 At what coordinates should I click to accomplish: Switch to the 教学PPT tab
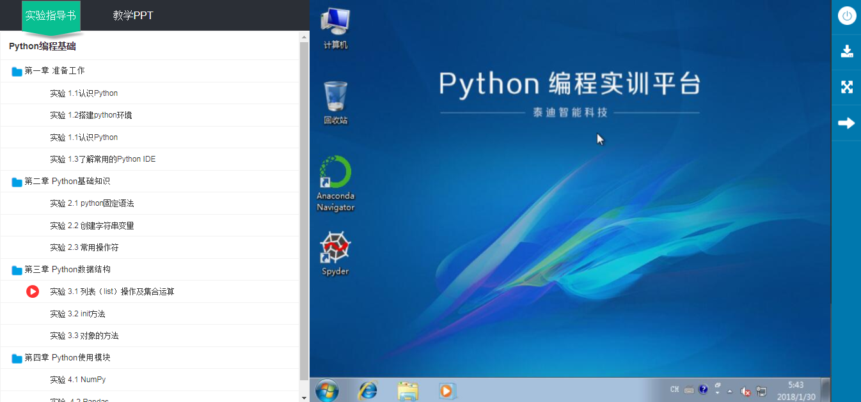coord(133,15)
